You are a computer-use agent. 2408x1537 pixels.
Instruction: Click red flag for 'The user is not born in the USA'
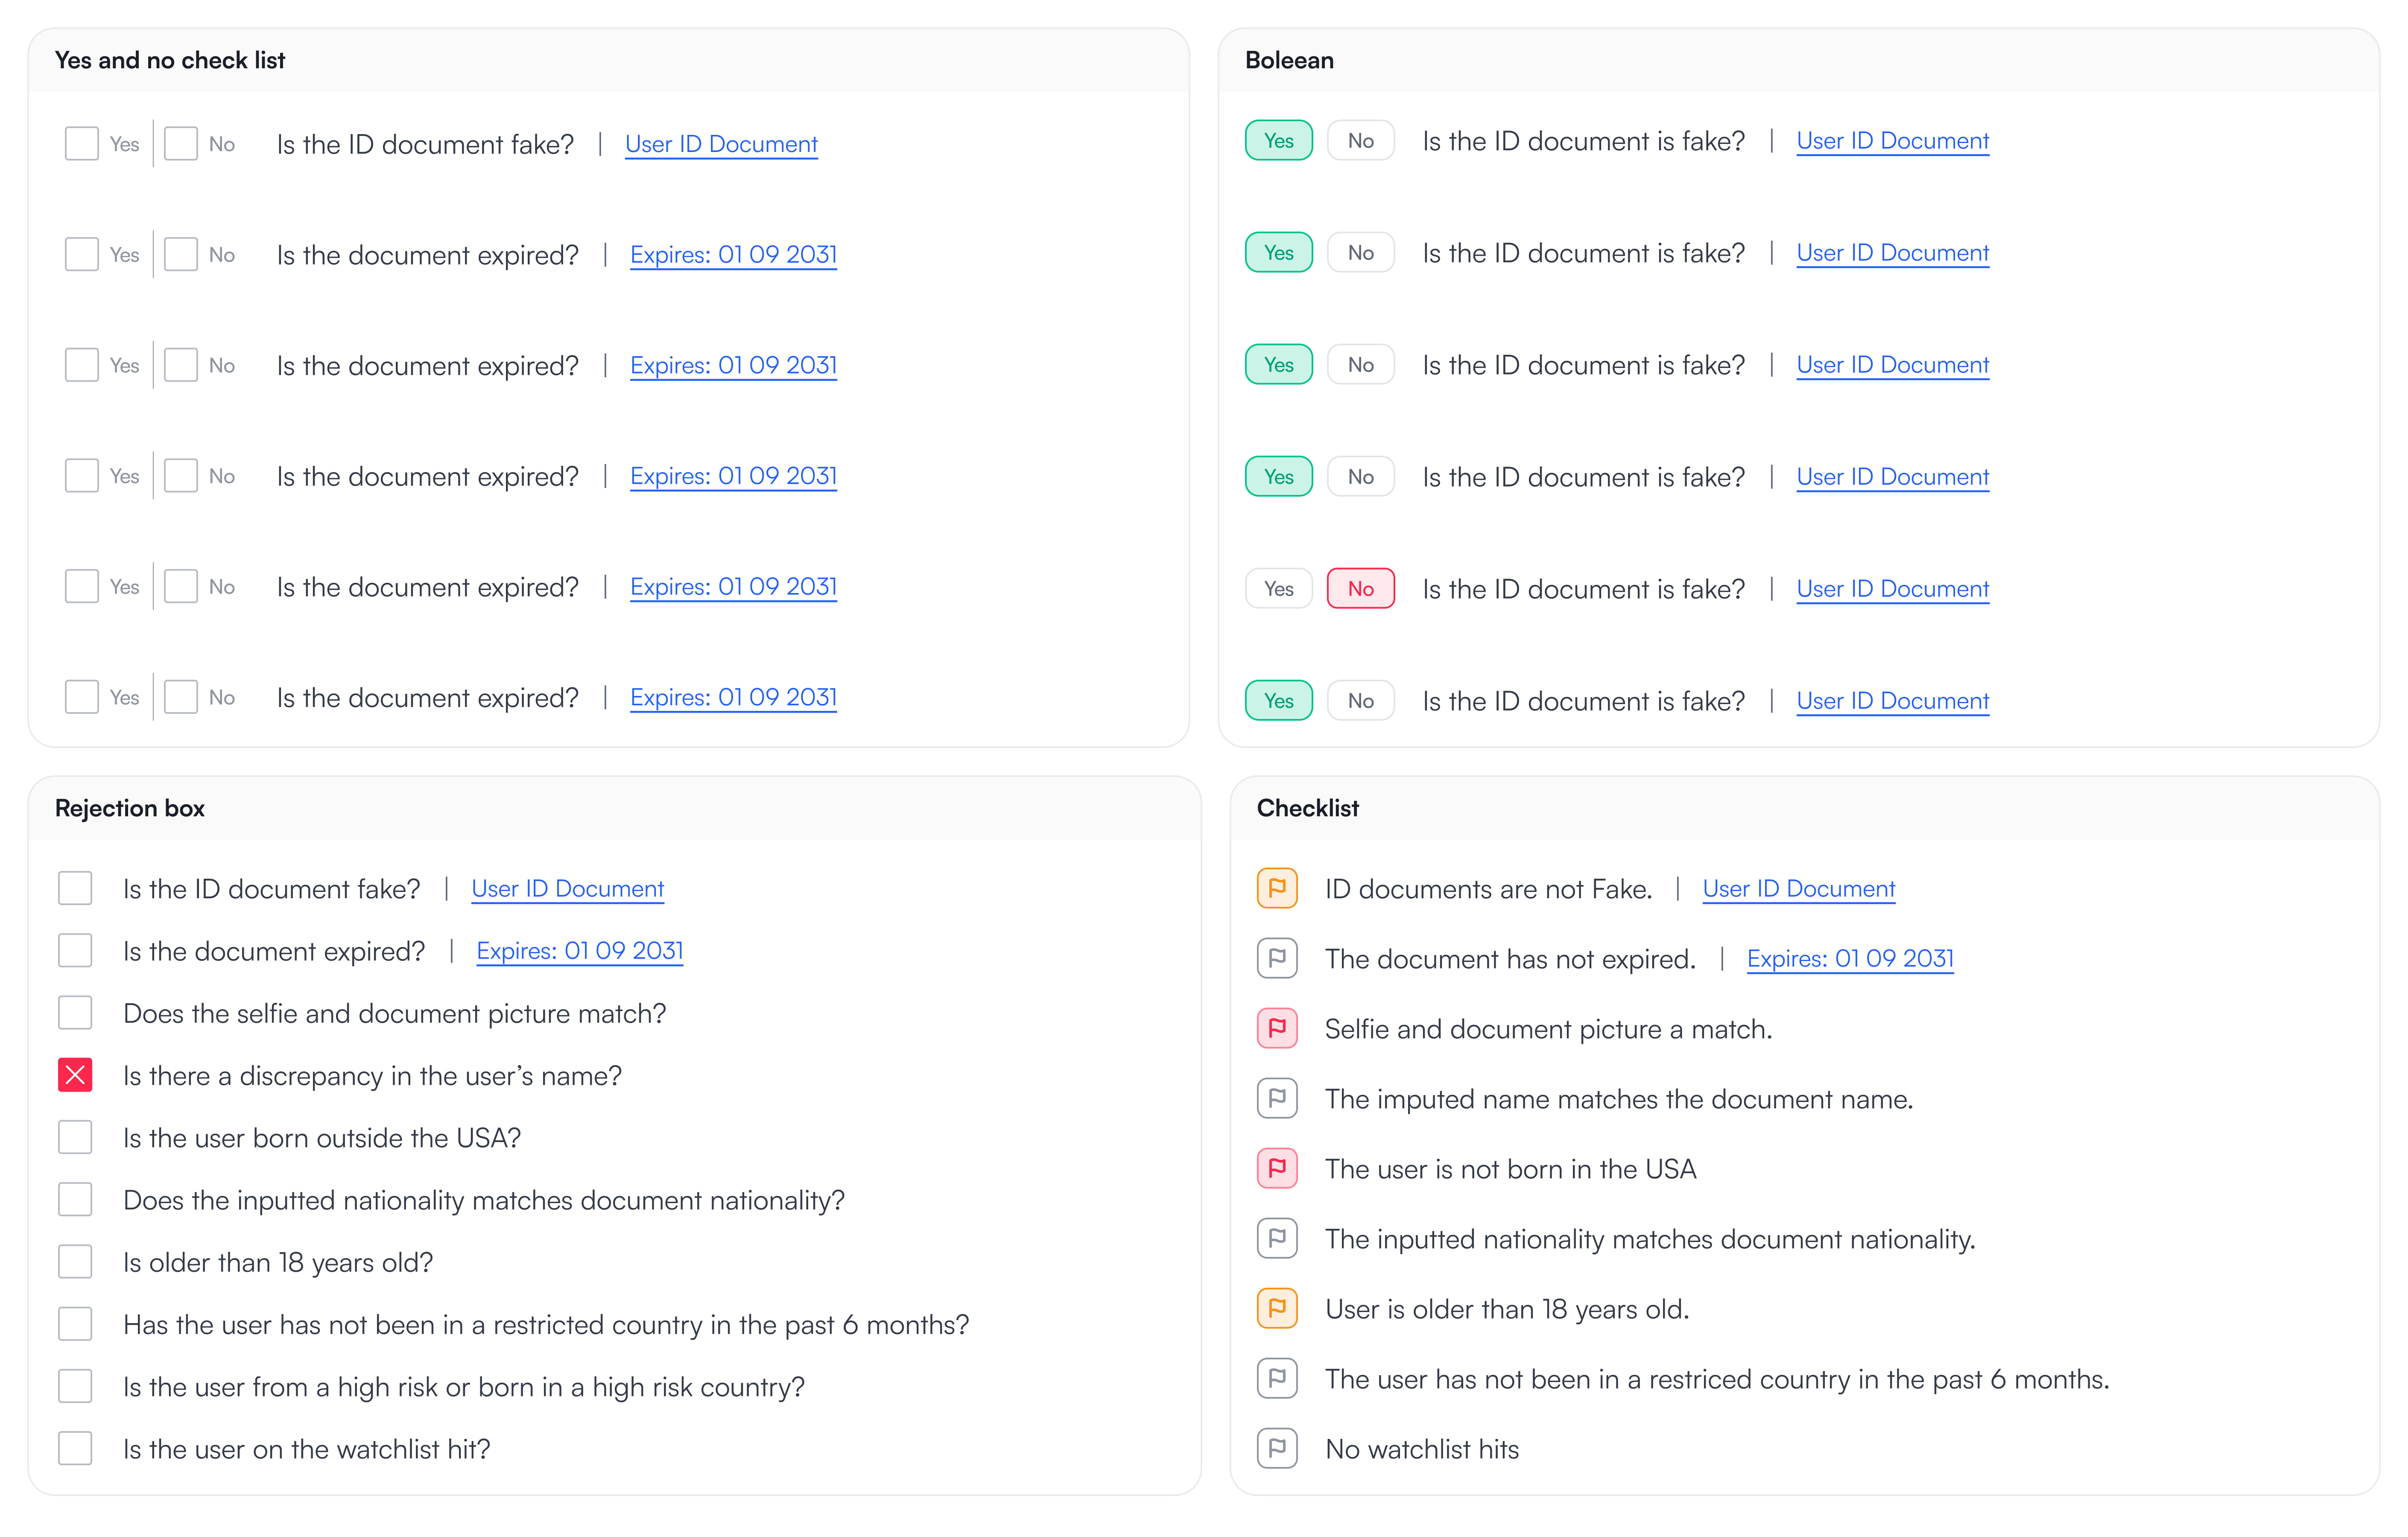[1277, 1168]
